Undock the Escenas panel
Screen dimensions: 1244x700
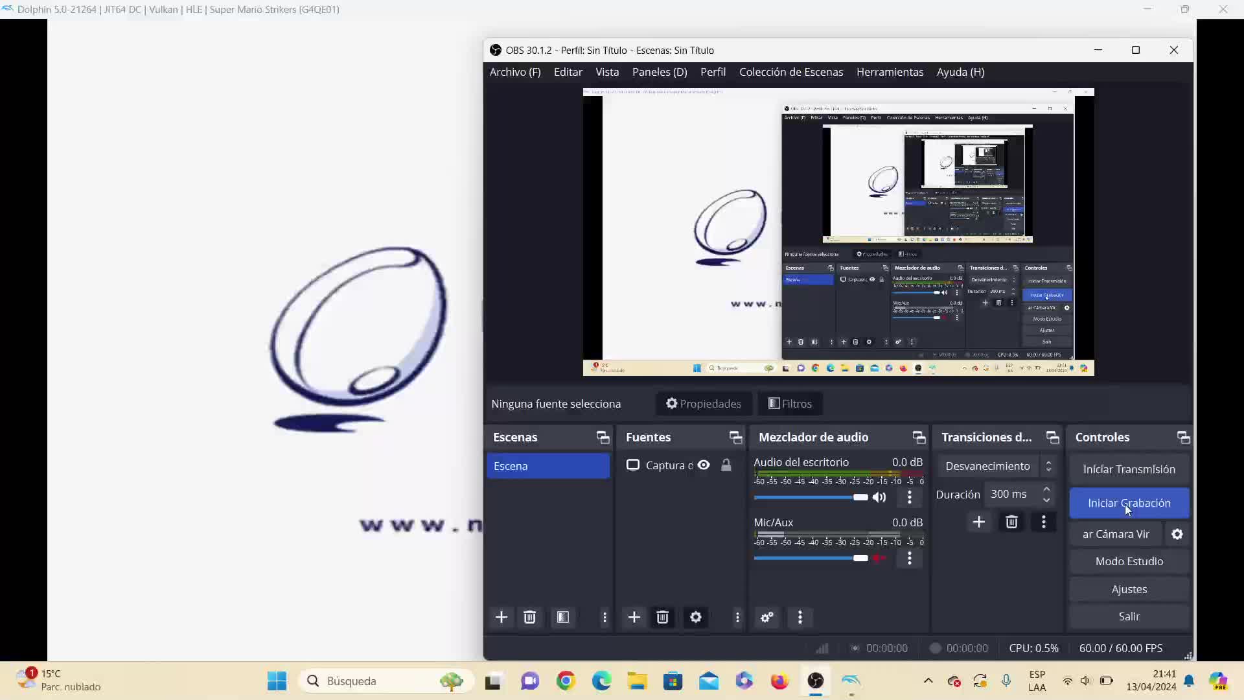603,437
